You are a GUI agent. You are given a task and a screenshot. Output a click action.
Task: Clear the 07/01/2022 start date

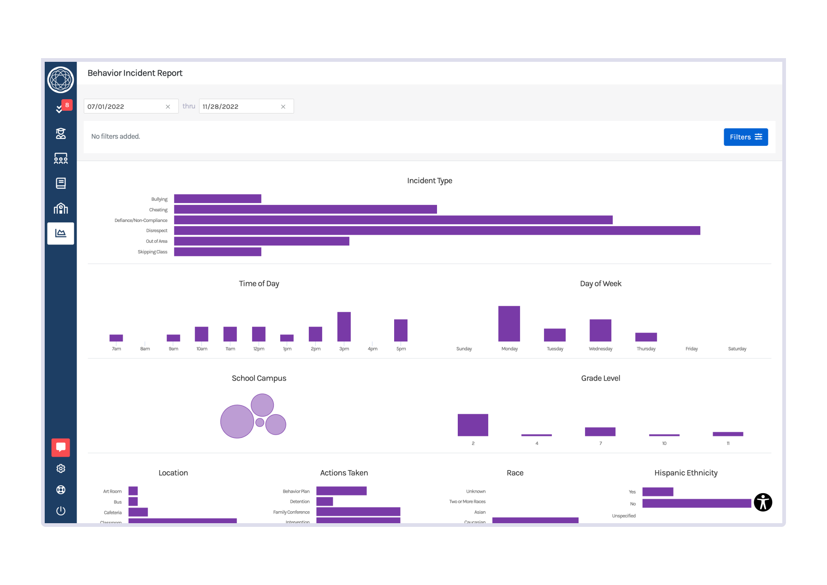coord(168,107)
